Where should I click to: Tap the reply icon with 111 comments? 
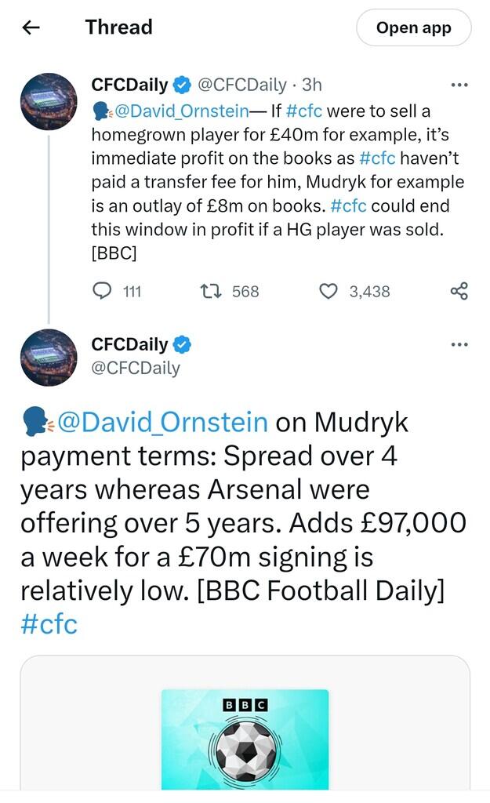pyautogui.click(x=103, y=292)
